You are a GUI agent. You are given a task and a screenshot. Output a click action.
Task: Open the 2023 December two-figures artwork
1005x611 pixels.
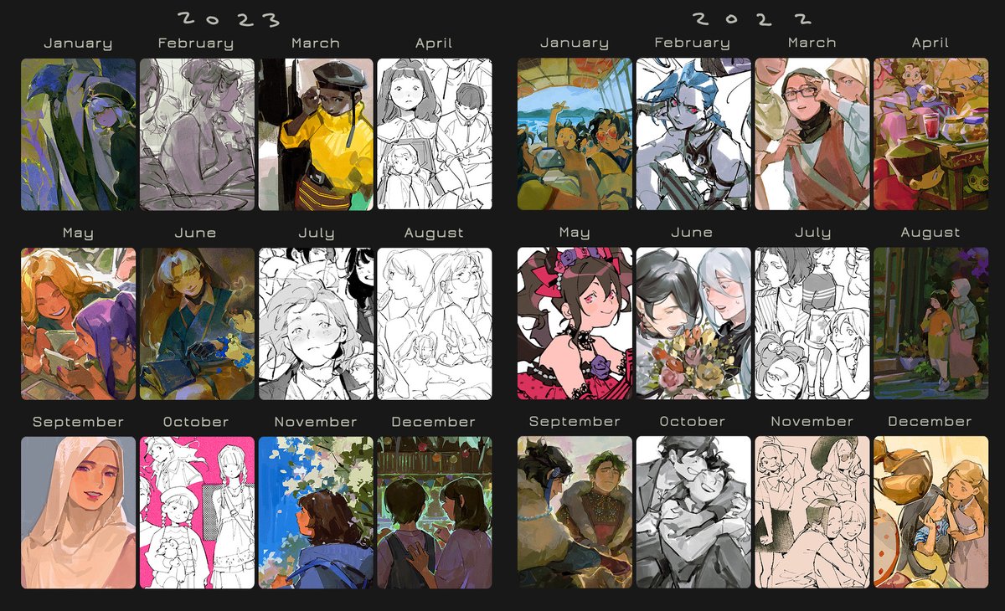point(435,512)
